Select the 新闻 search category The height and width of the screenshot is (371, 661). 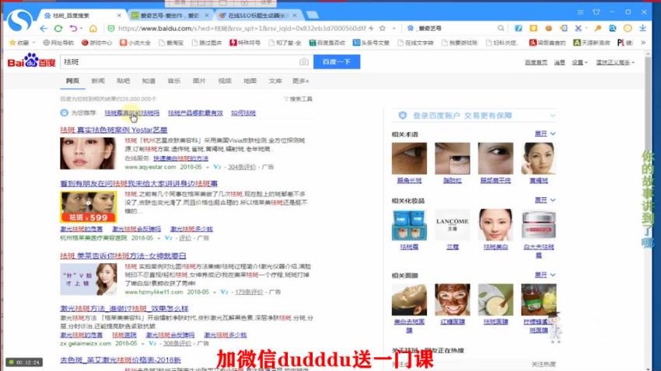98,81
